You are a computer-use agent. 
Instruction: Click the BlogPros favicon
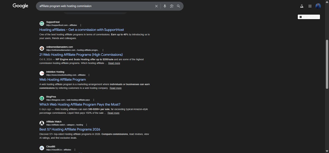click(42, 98)
